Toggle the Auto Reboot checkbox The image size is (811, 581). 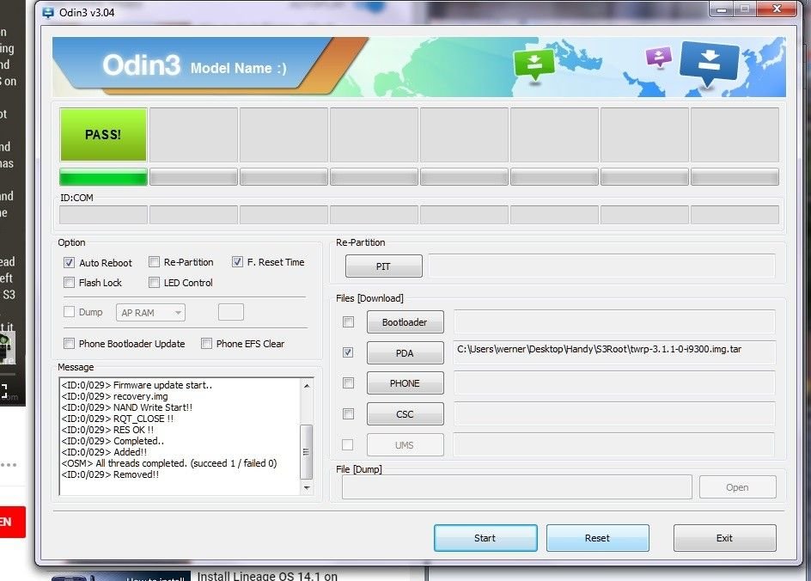point(70,263)
